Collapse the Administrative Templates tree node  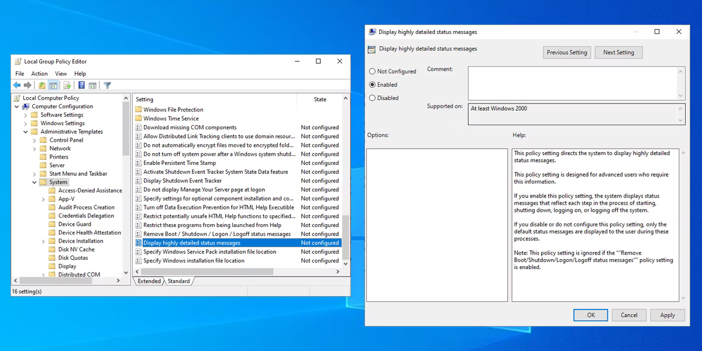(26, 132)
